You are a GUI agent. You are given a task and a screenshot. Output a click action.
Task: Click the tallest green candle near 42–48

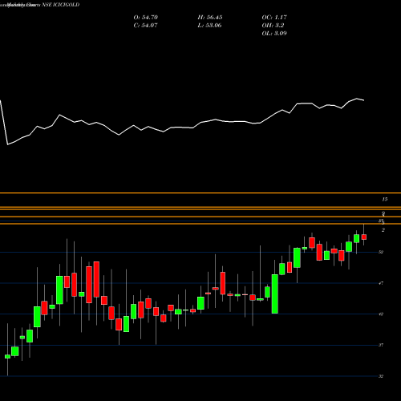(x=275, y=294)
